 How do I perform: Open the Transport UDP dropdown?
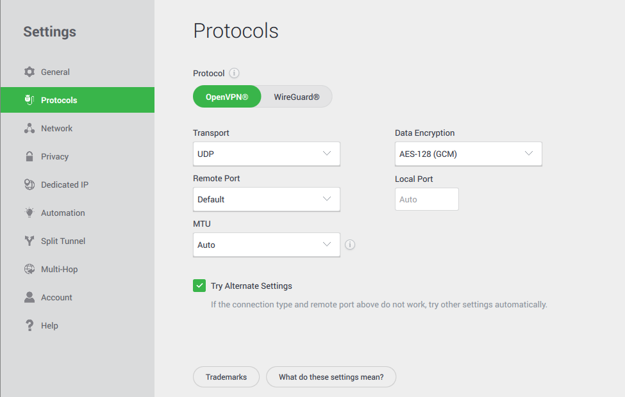click(x=266, y=154)
